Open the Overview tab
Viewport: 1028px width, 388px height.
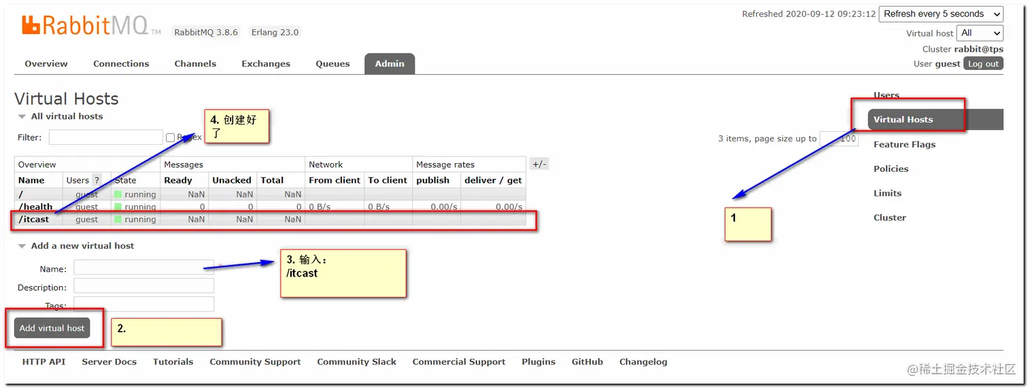46,64
